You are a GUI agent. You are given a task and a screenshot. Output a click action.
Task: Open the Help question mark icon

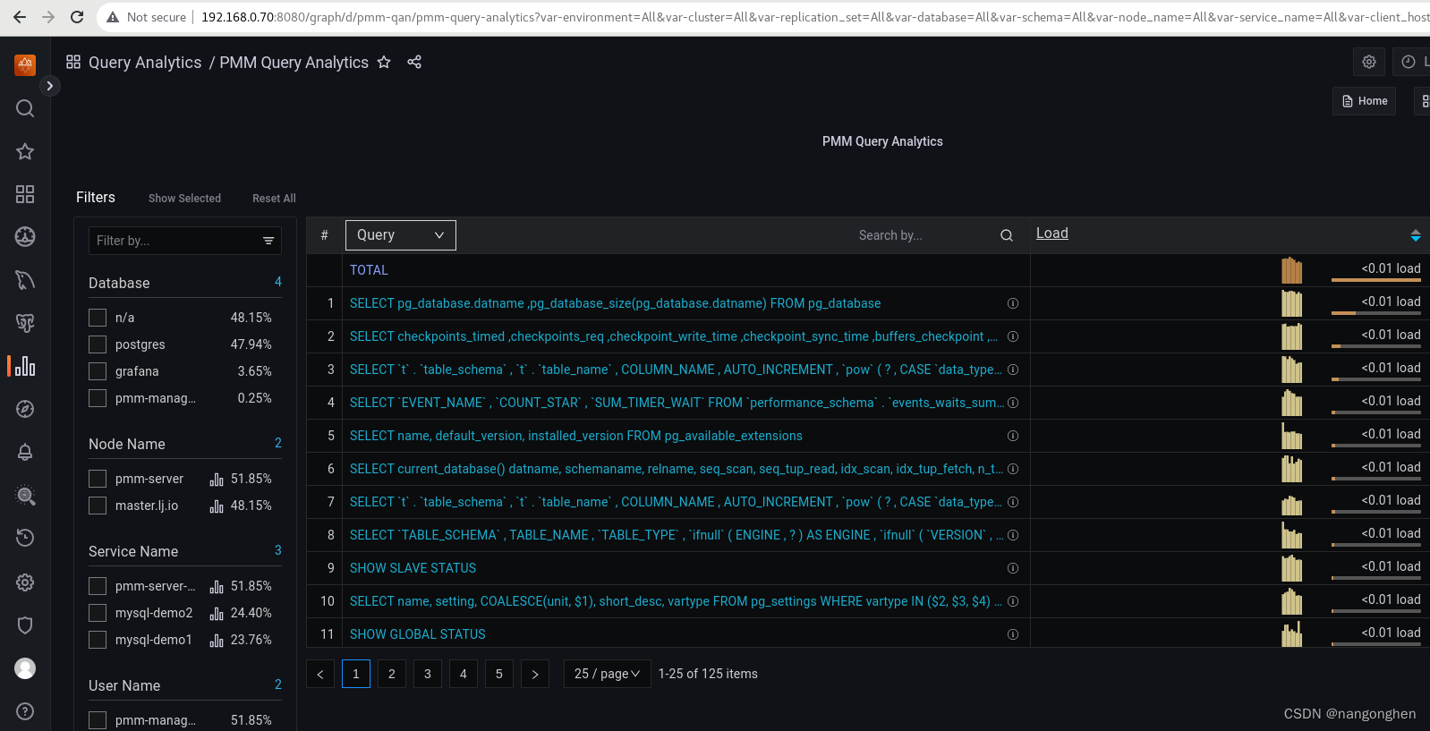click(25, 711)
